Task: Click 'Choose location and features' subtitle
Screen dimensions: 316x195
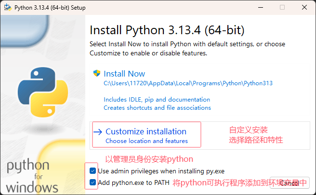Action: [x=147, y=141]
